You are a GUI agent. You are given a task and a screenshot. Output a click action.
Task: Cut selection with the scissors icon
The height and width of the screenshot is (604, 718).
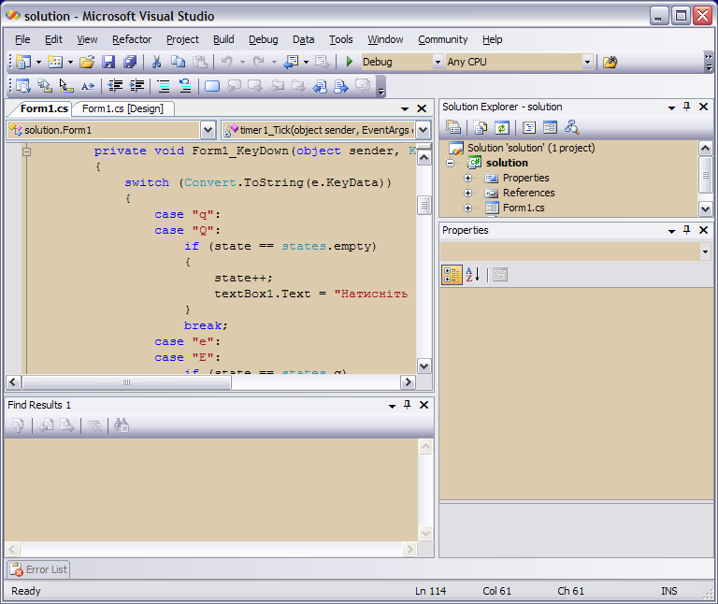coord(157,62)
